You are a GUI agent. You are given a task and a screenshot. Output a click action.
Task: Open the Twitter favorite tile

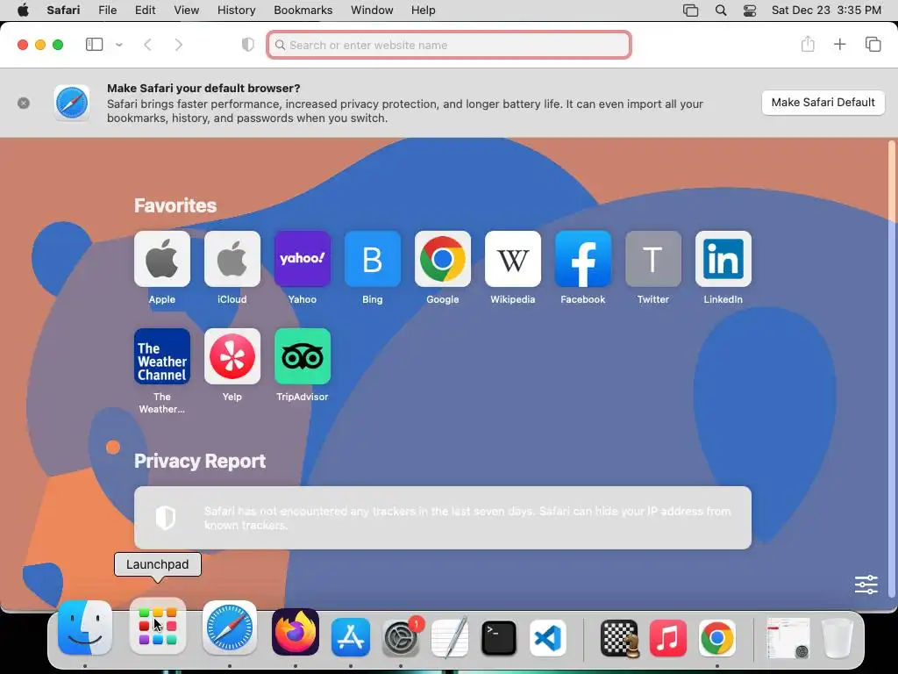[652, 259]
